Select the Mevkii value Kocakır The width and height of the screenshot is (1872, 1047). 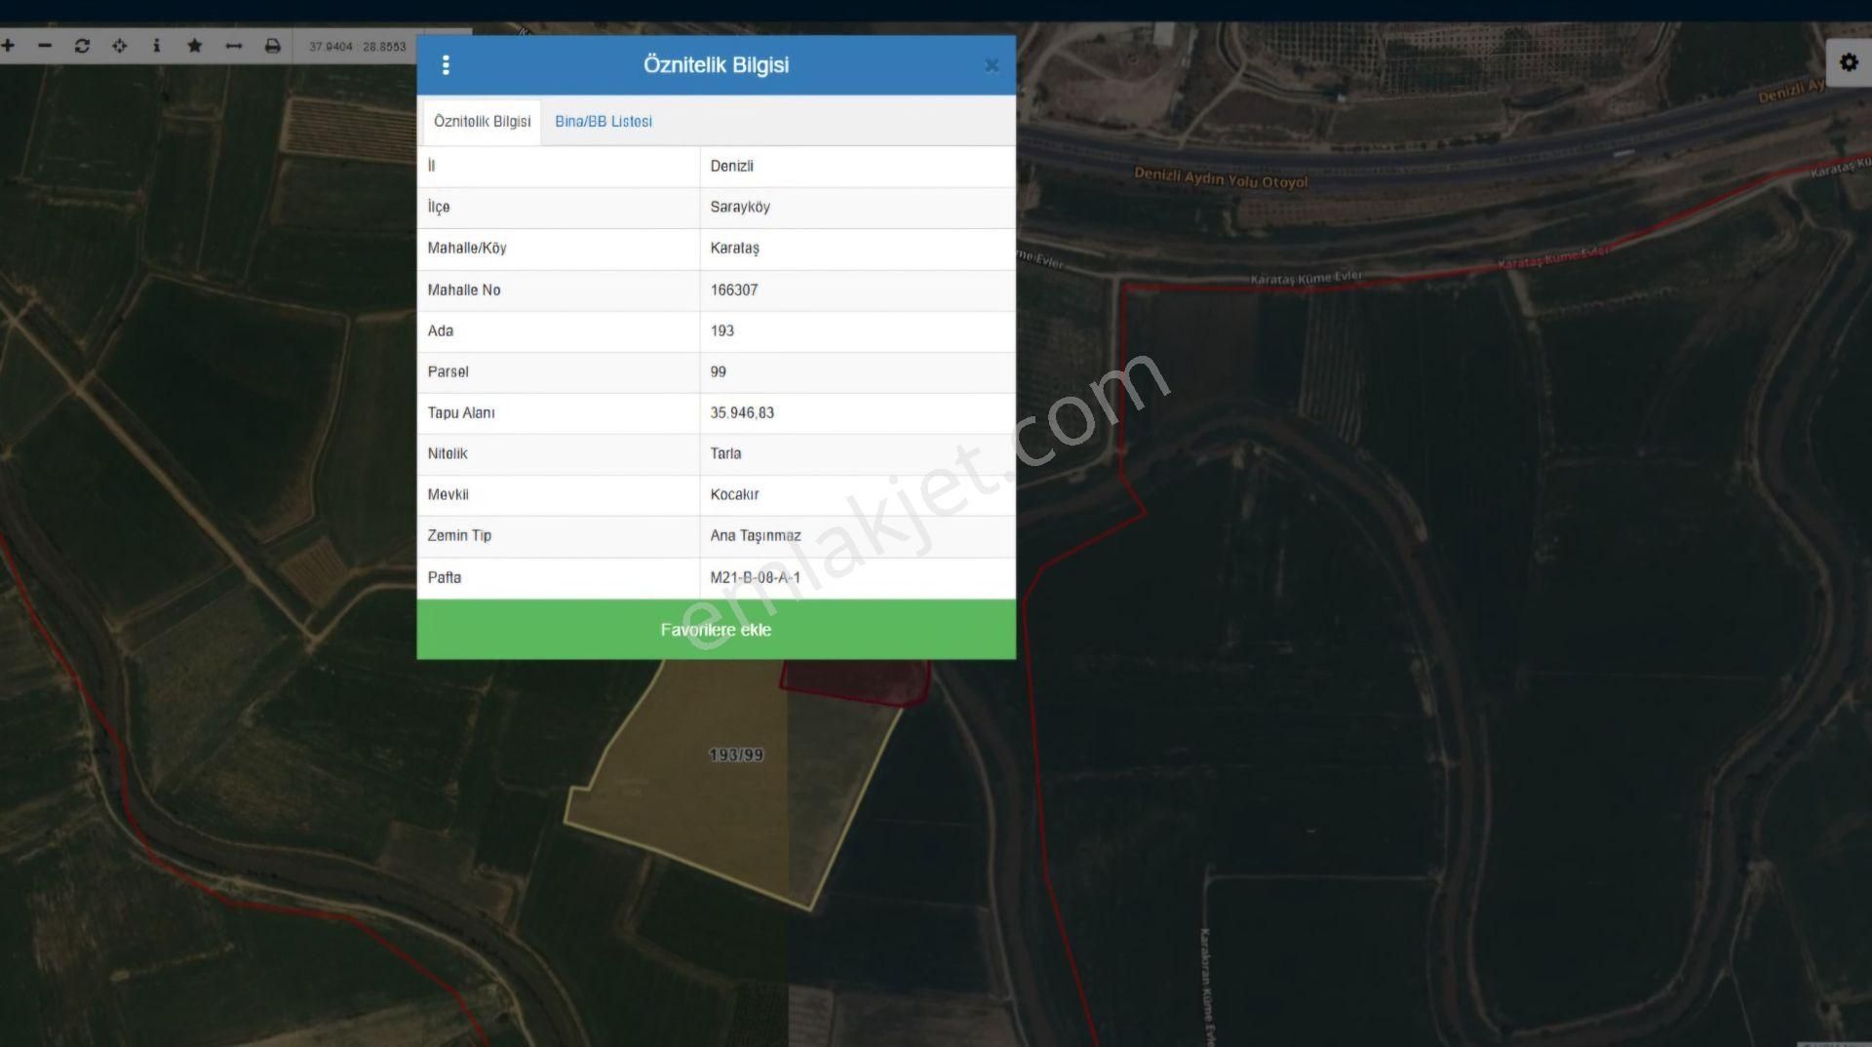pos(734,494)
